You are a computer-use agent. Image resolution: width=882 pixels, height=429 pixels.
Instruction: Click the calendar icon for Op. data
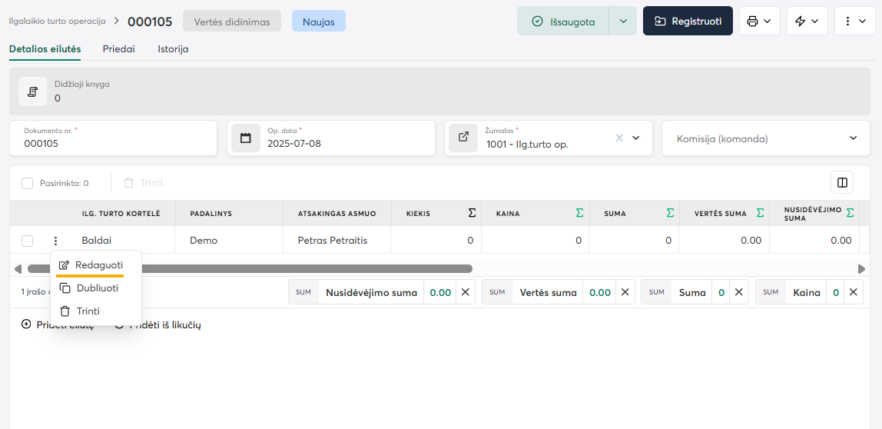(x=246, y=138)
